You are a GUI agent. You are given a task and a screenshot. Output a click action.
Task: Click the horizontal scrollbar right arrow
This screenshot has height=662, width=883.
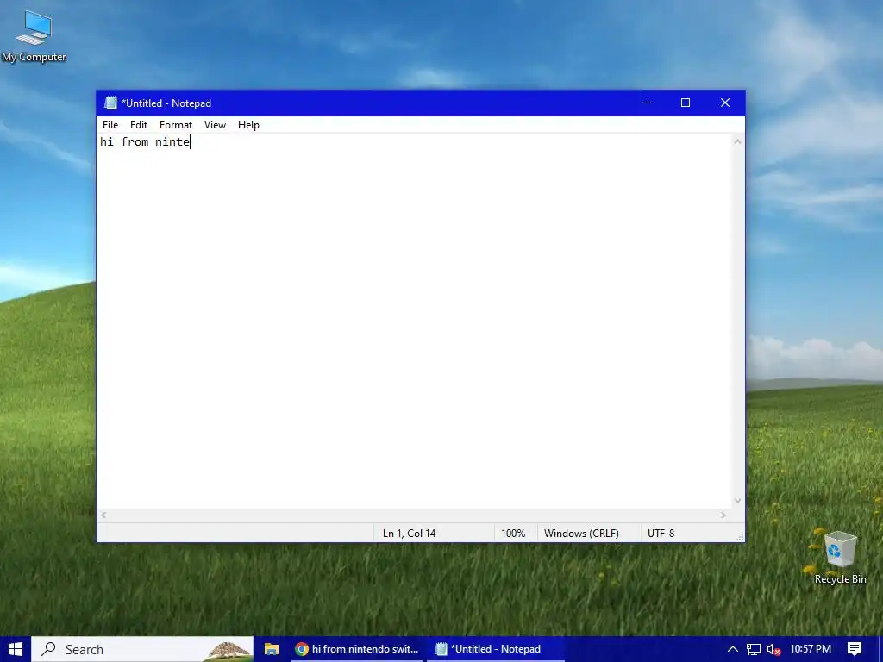(x=723, y=515)
